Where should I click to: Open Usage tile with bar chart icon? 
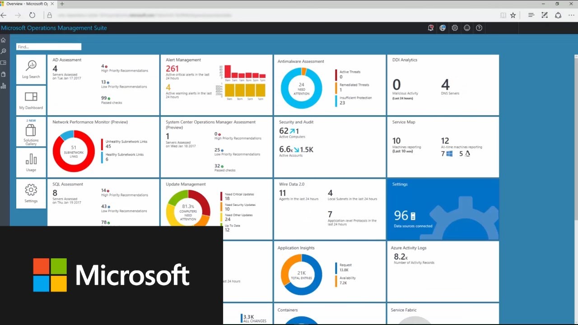31,162
